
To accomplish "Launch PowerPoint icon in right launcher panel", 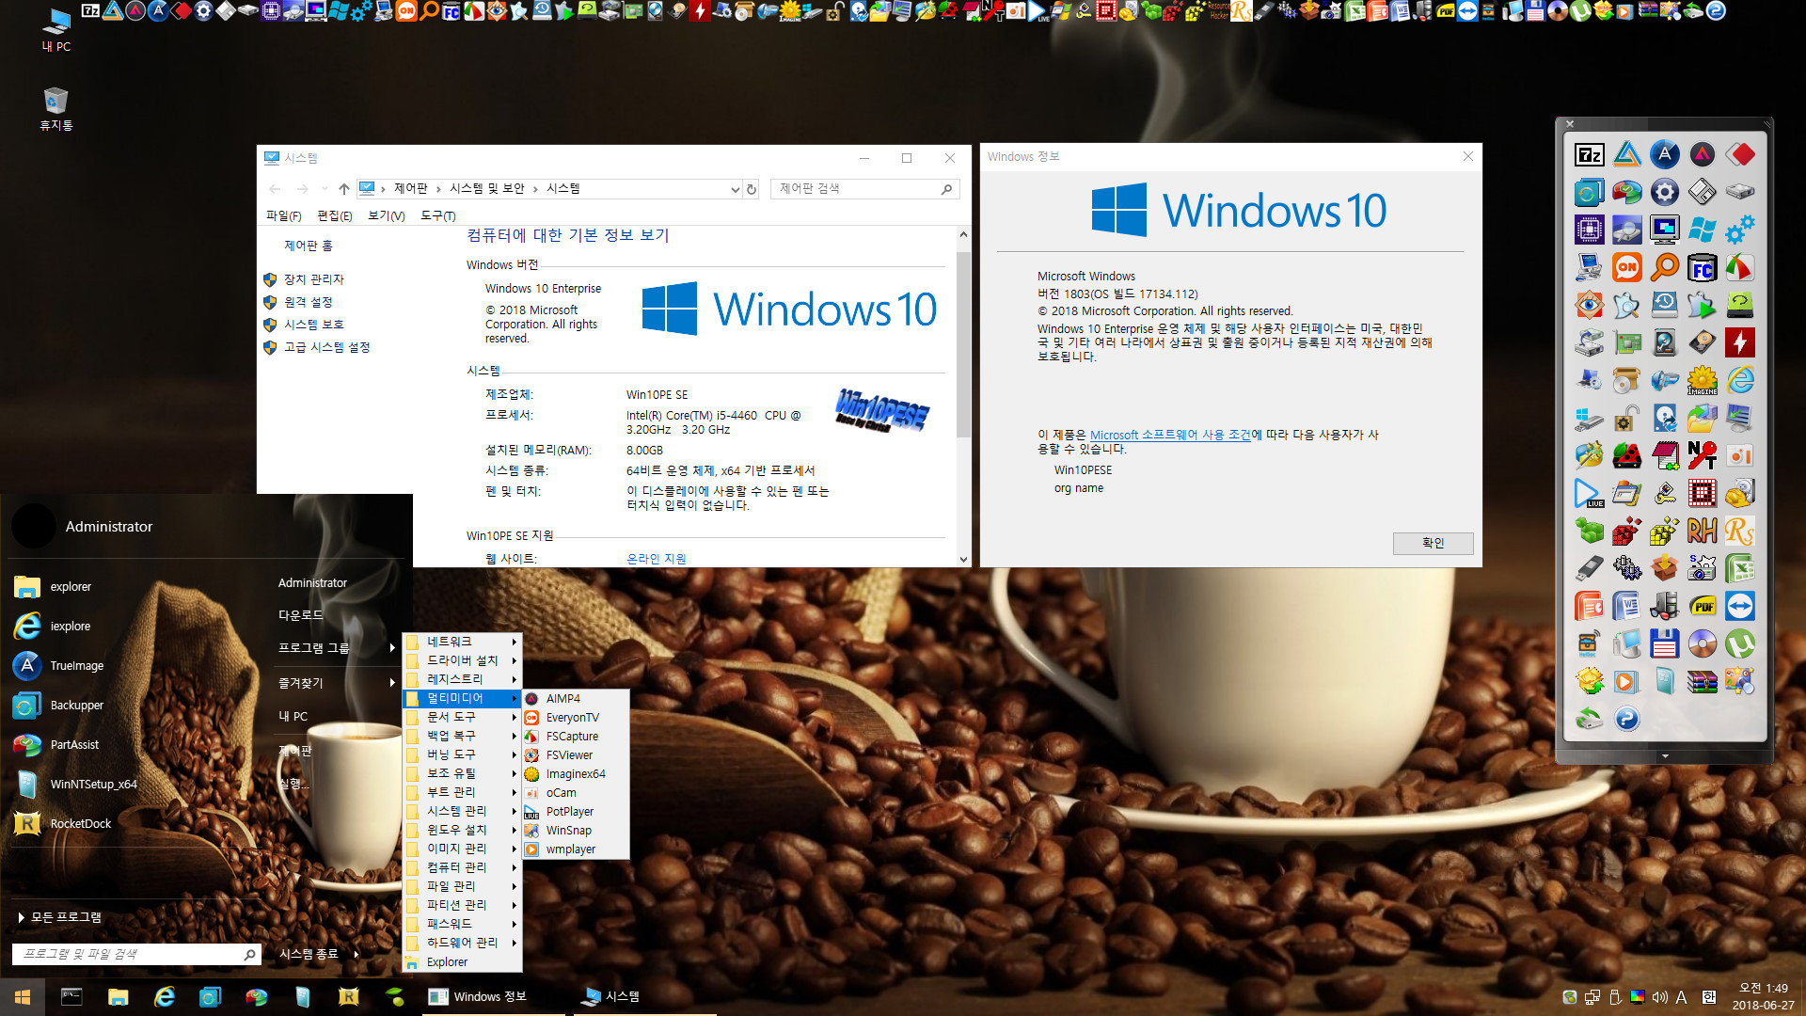I will [x=1589, y=606].
